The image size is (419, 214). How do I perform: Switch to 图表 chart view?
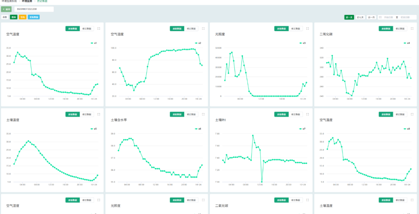pos(14,17)
